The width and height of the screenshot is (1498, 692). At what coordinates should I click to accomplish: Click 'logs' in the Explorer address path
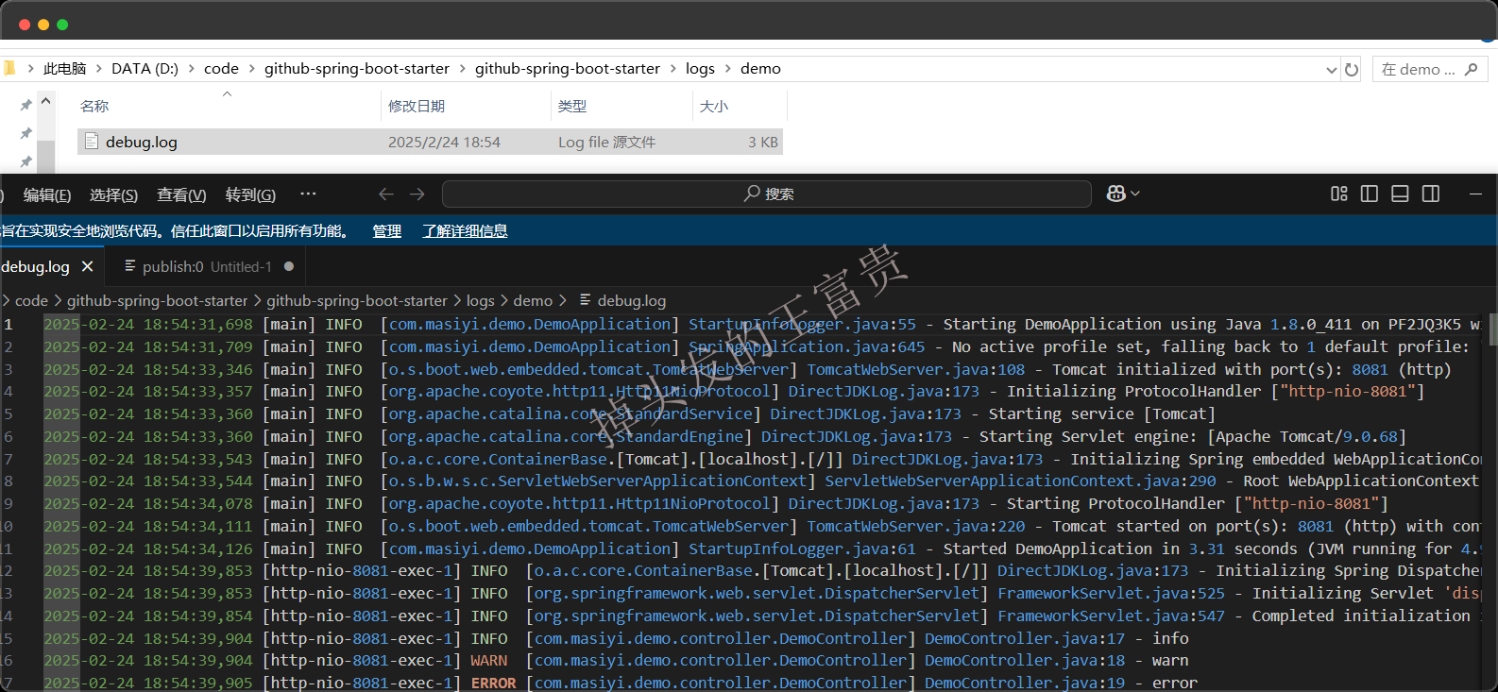[700, 69]
